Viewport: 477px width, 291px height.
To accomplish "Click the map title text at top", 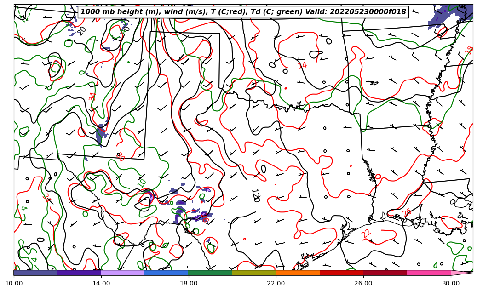I will pyautogui.click(x=243, y=12).
